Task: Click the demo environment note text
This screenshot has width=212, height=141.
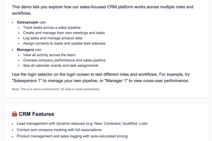Action: tap(56, 89)
